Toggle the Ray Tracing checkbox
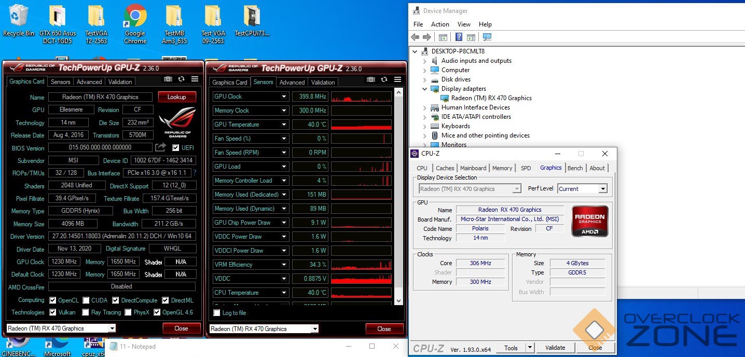The image size is (745, 357). tap(86, 312)
